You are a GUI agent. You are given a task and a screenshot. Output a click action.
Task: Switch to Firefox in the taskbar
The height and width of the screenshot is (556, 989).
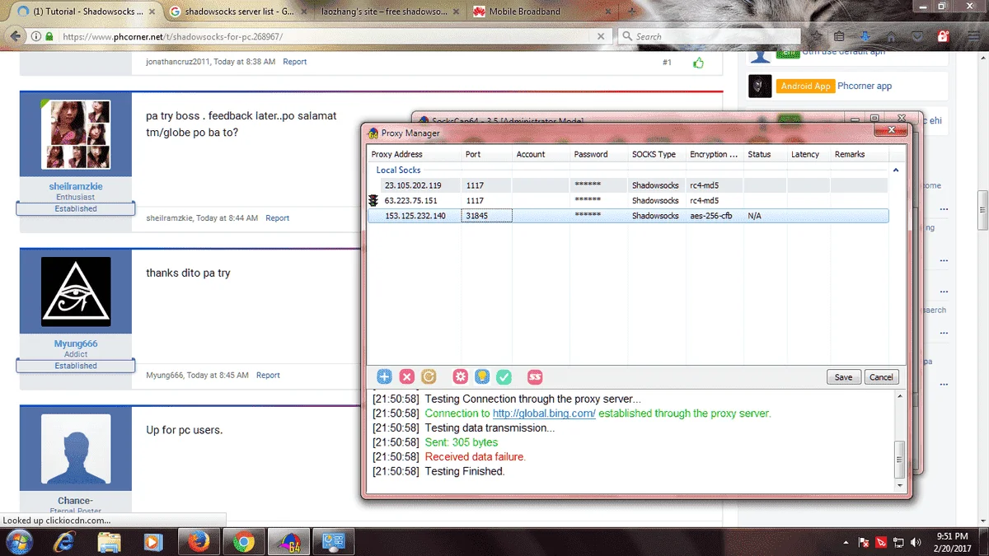point(198,542)
